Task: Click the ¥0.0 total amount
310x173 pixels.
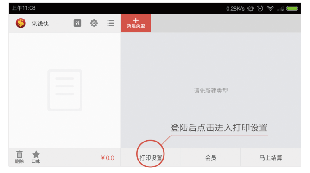Action: pos(108,158)
